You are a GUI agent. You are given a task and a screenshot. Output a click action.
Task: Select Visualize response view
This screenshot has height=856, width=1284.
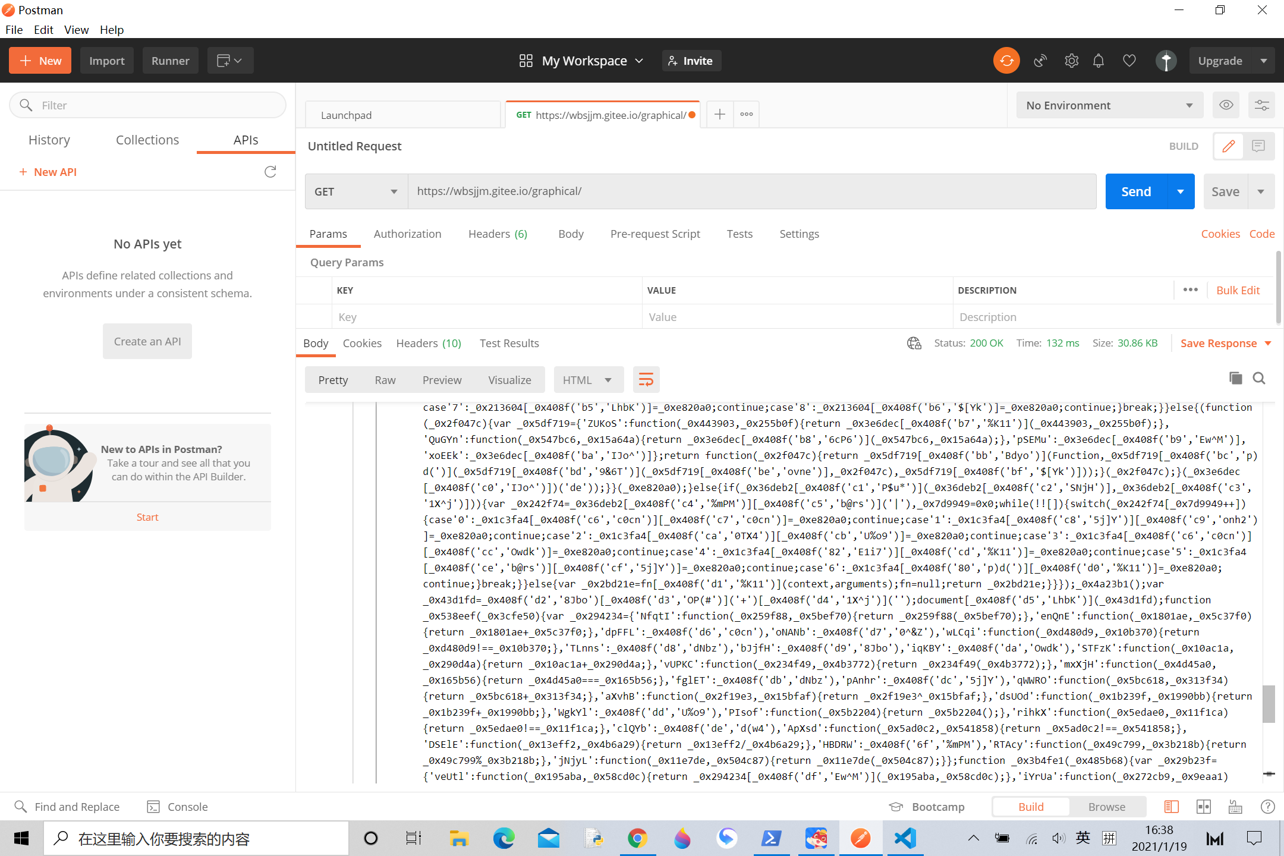coord(509,380)
